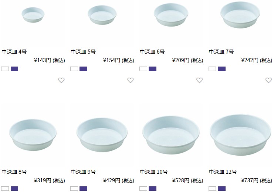This screenshot has width=274, height=193.
Task: Select white swatch under 中深皿 6号
Action: (x=143, y=69)
